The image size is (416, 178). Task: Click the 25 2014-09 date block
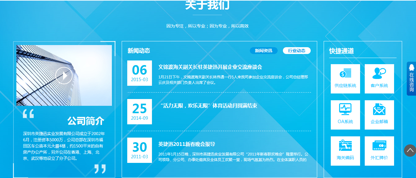tap(139, 112)
